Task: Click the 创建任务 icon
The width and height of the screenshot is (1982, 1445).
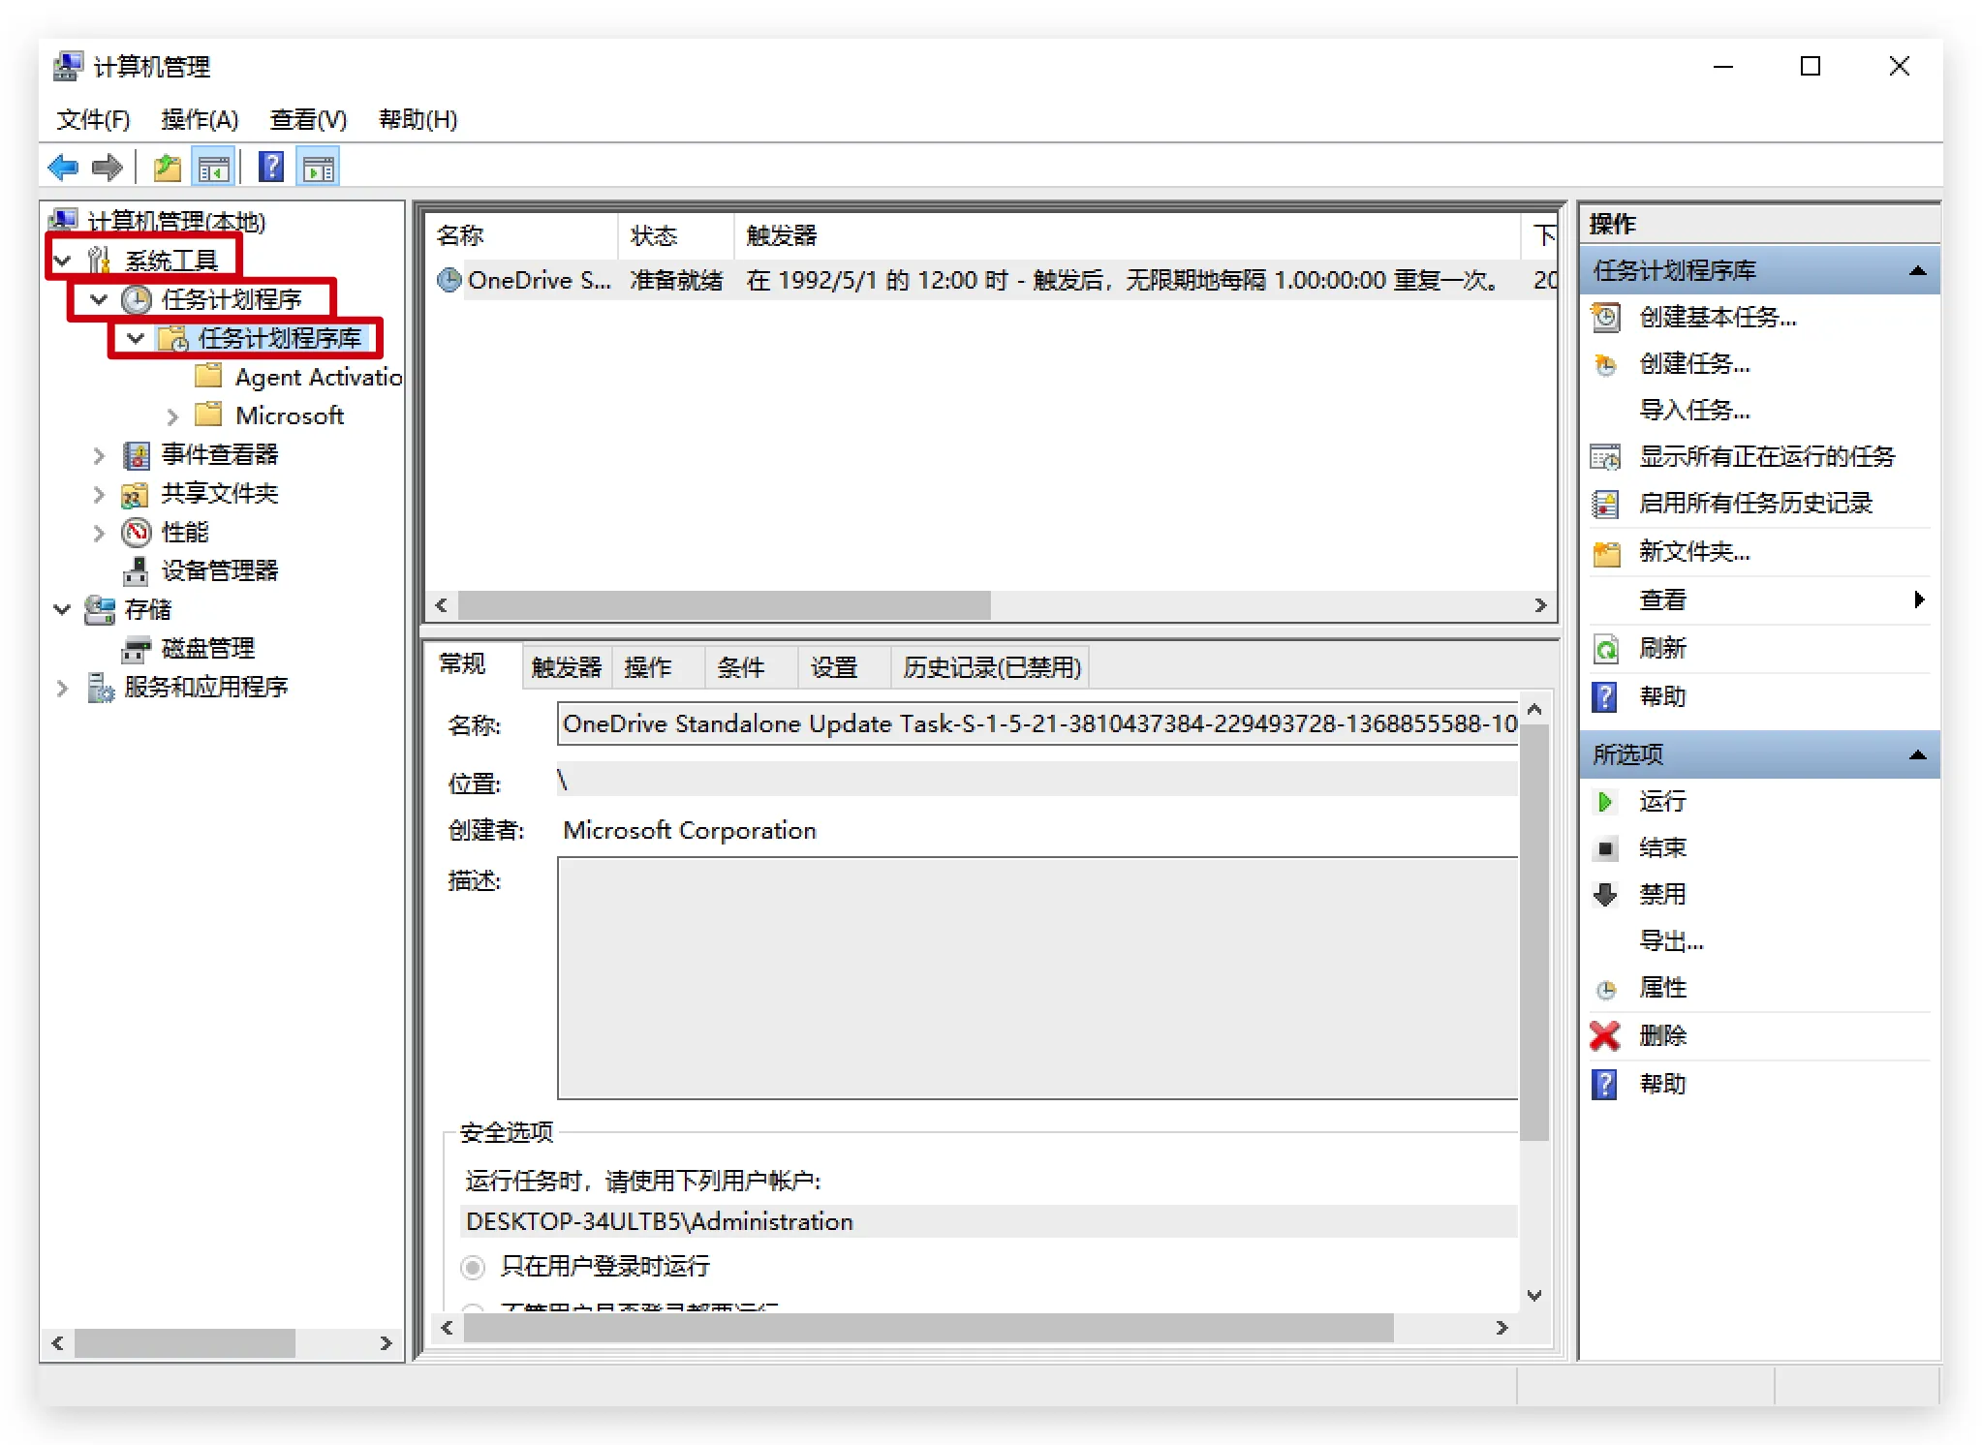Action: tap(1606, 364)
